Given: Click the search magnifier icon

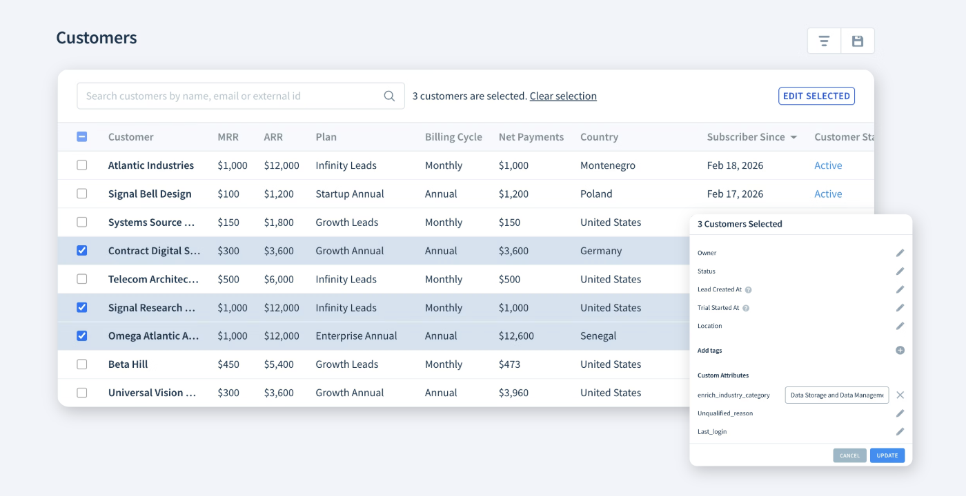Looking at the screenshot, I should click(x=388, y=96).
